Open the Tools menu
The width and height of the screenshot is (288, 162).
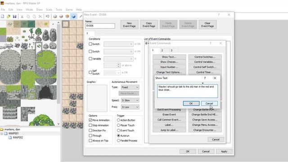pyautogui.click(x=59, y=9)
